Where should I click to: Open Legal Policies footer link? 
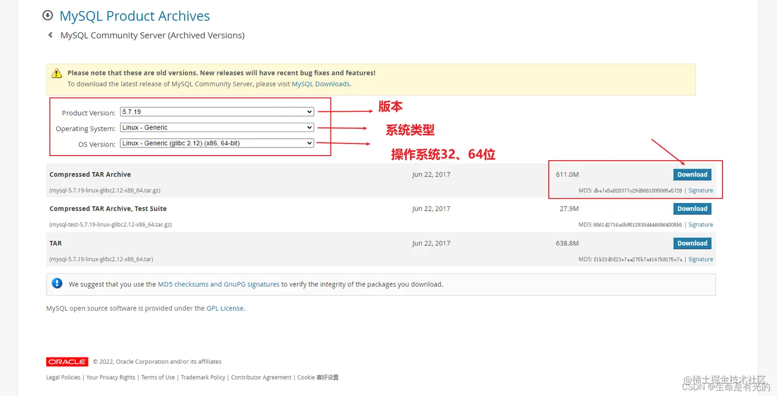[63, 378]
